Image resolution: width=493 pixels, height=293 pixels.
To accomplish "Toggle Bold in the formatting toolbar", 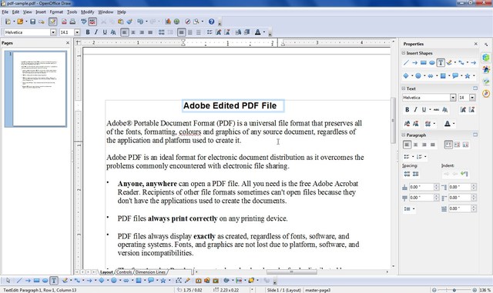I will pyautogui.click(x=88, y=32).
